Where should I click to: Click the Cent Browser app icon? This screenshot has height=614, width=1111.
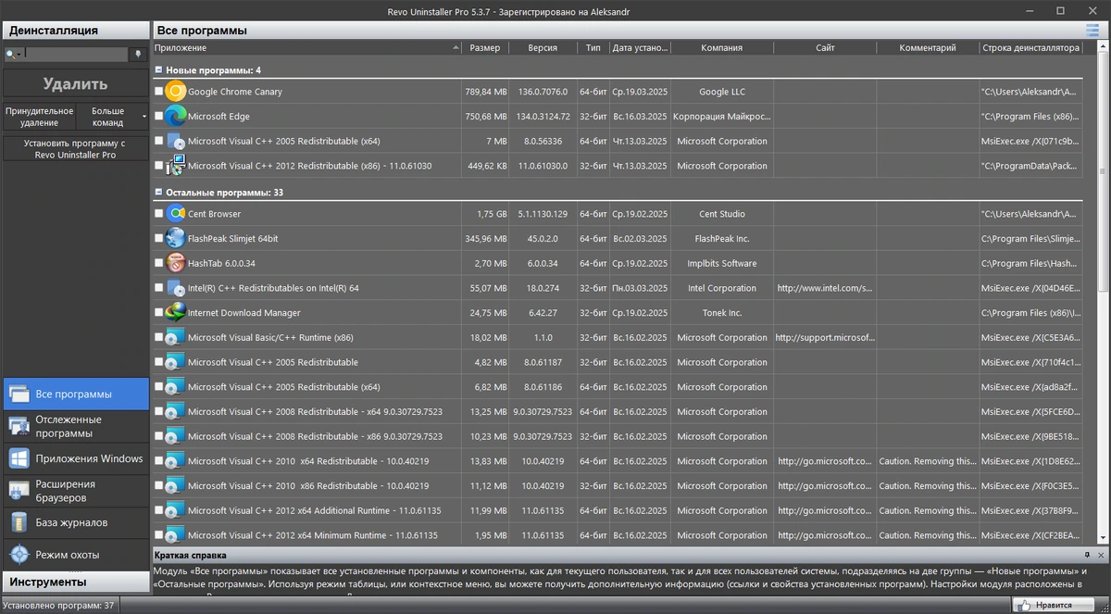[x=176, y=214]
